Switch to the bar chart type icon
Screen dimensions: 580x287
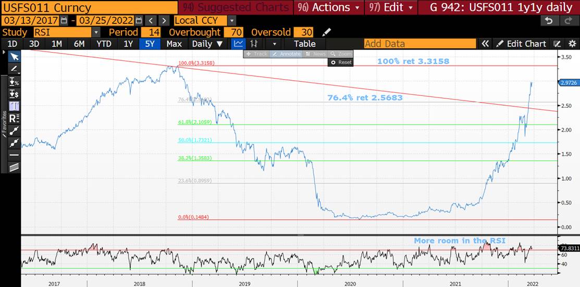pyautogui.click(x=254, y=44)
